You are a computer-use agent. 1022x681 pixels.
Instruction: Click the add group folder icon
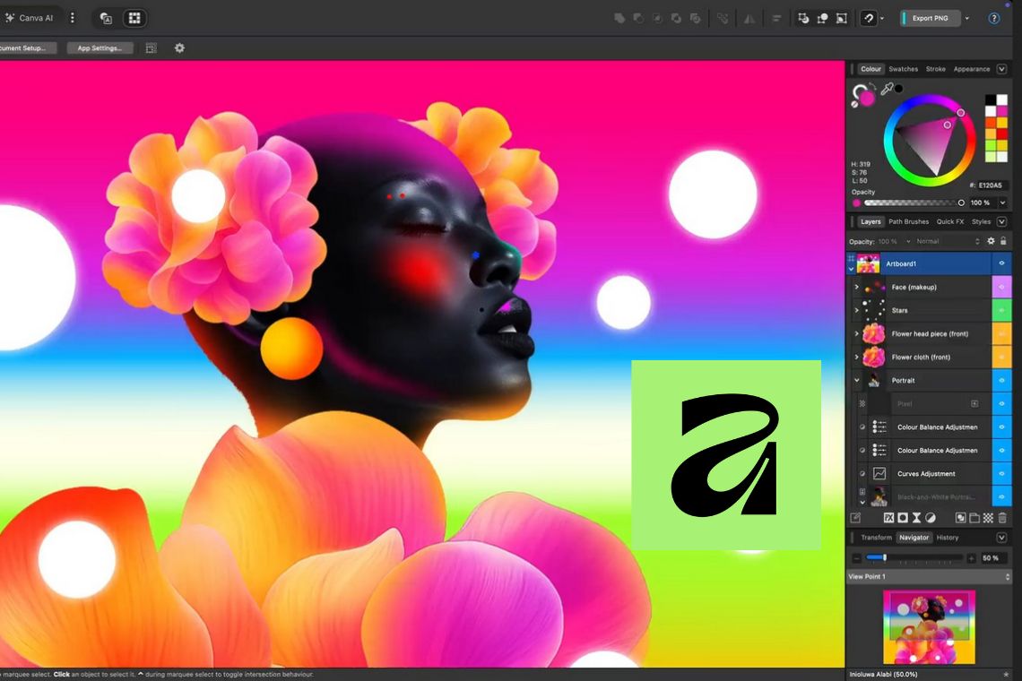point(974,518)
